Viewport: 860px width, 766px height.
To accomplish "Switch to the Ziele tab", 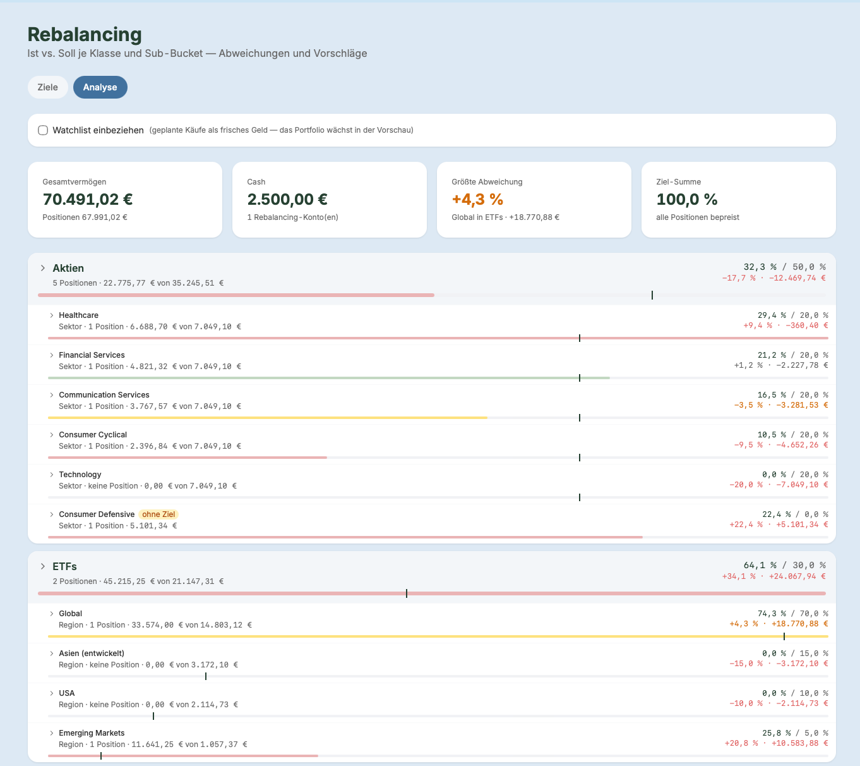I will 48,87.
